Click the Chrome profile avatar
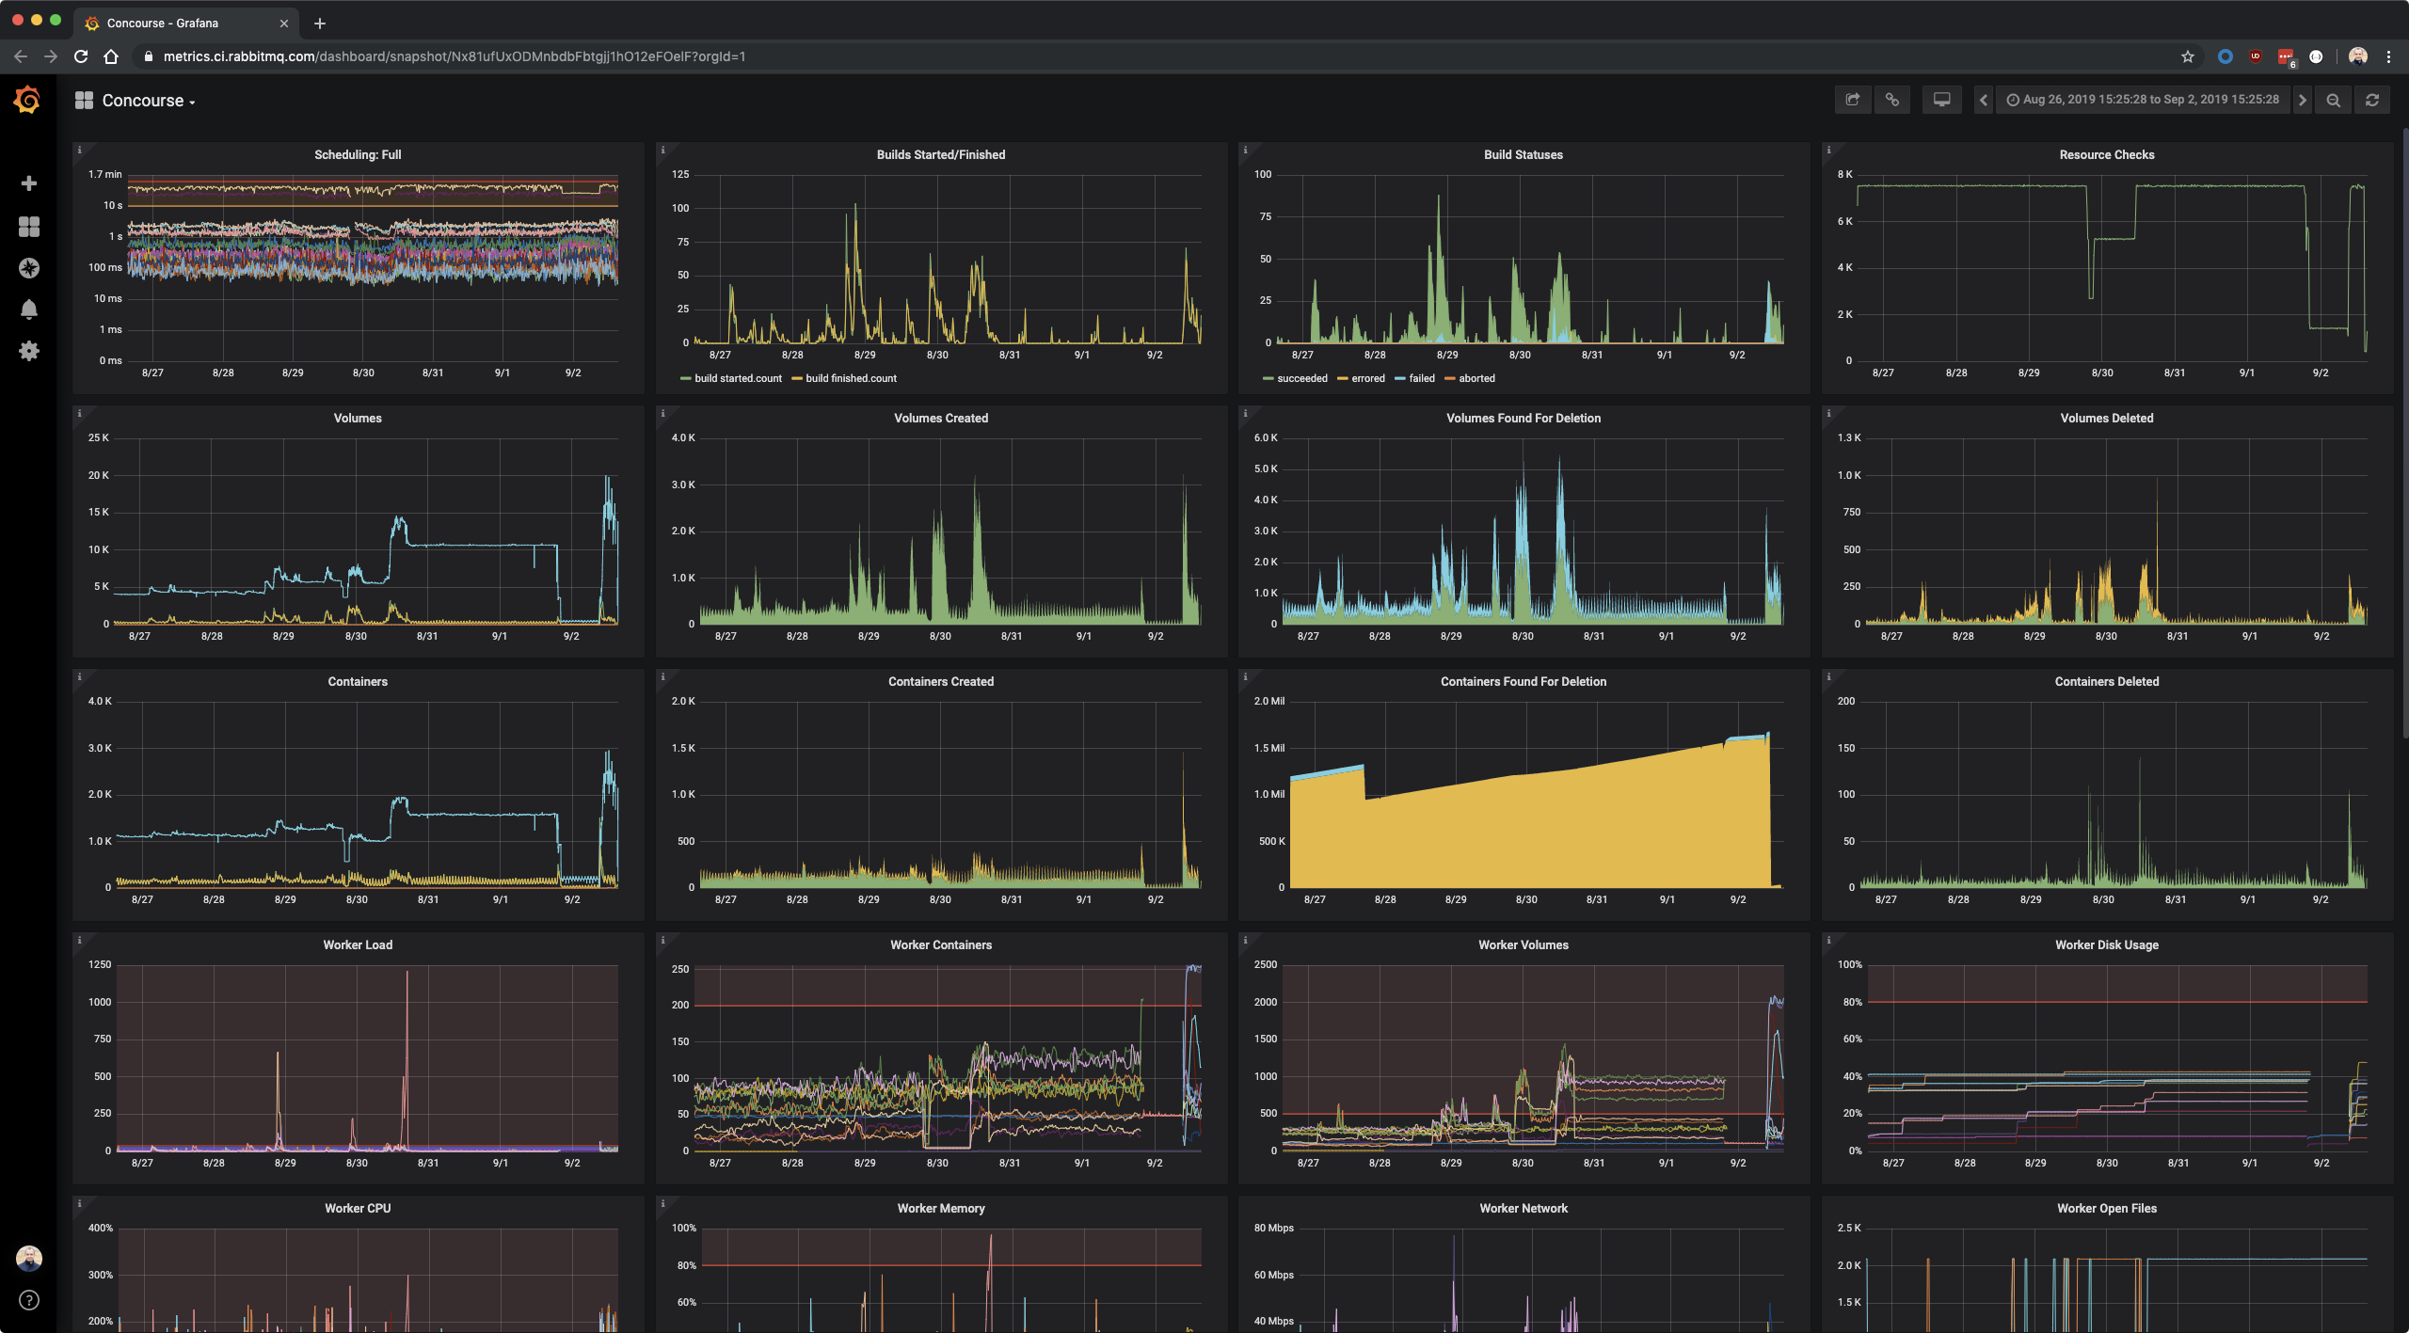Image resolution: width=2409 pixels, height=1333 pixels. pyautogui.click(x=2357, y=56)
